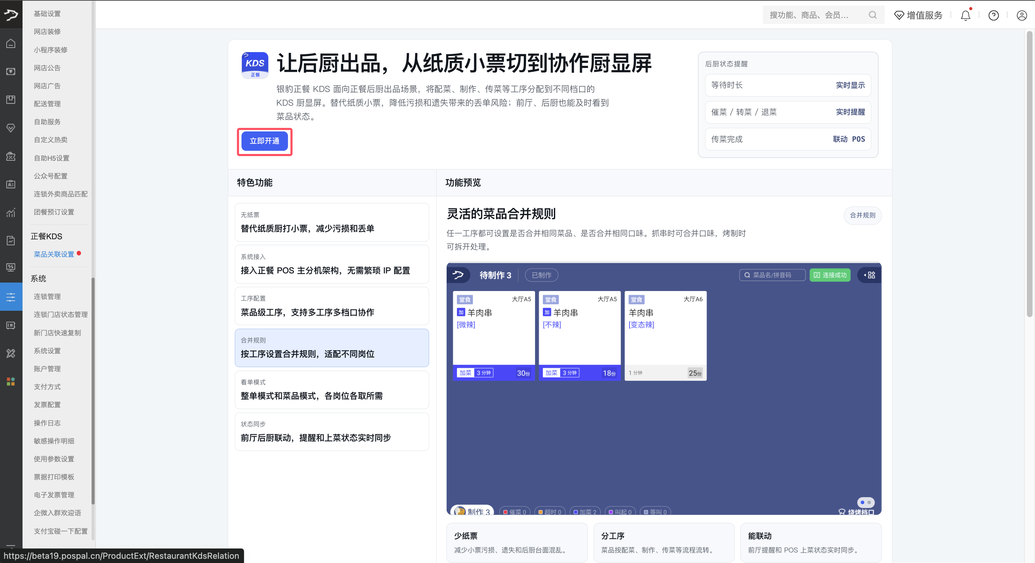1035x563 pixels.
Task: Select the 无纸票 feature card
Action: point(332,222)
